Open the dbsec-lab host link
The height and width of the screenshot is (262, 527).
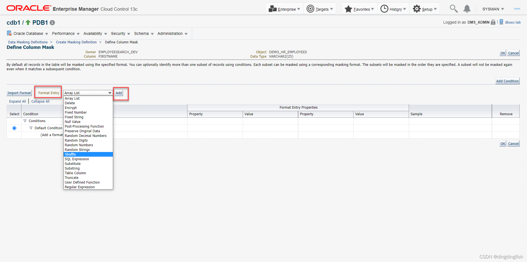[513, 22]
